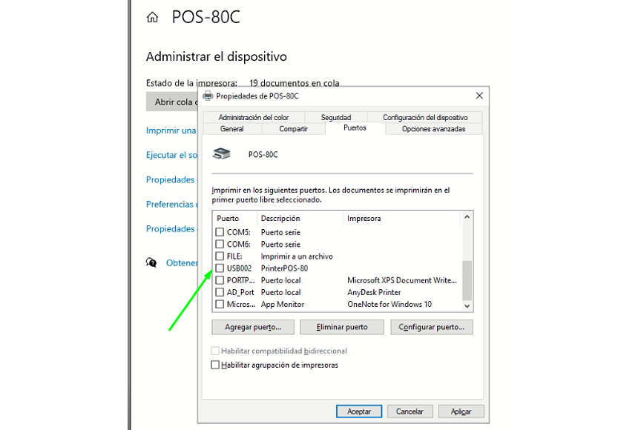
Task: Open the Opciones avanzadas tab
Action: pyautogui.click(x=433, y=129)
